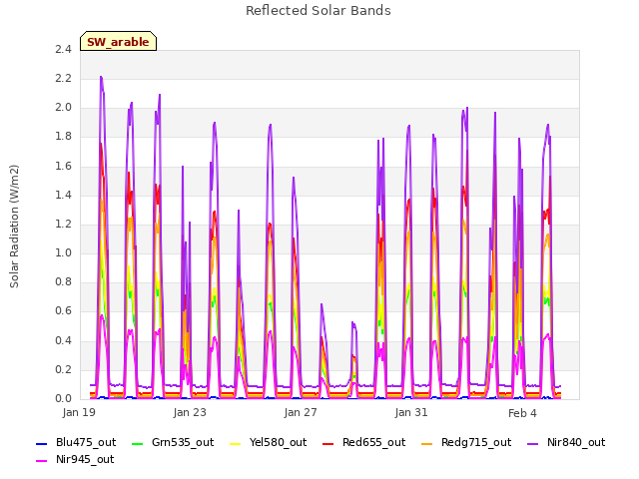This screenshot has height=479, width=639.
Task: Click the Jan 27 x-axis tick label
Action: (x=301, y=412)
